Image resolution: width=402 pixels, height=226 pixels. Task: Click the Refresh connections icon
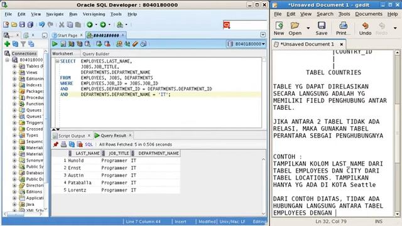(15, 44)
